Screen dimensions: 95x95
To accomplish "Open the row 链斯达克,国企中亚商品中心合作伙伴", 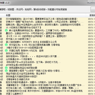I will point(47,25).
